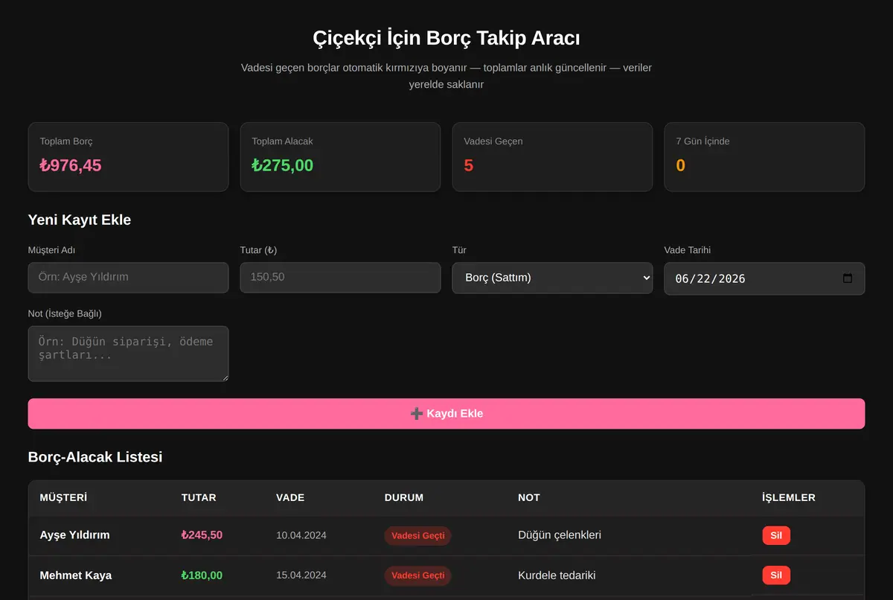Click the 7 Gün İçinde count 0
Image resolution: width=893 pixels, height=600 pixels.
(x=681, y=165)
